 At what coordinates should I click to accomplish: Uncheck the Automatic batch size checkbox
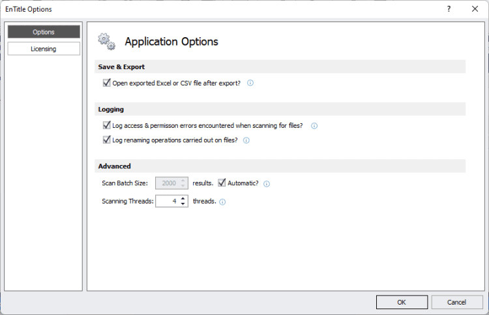pos(222,183)
